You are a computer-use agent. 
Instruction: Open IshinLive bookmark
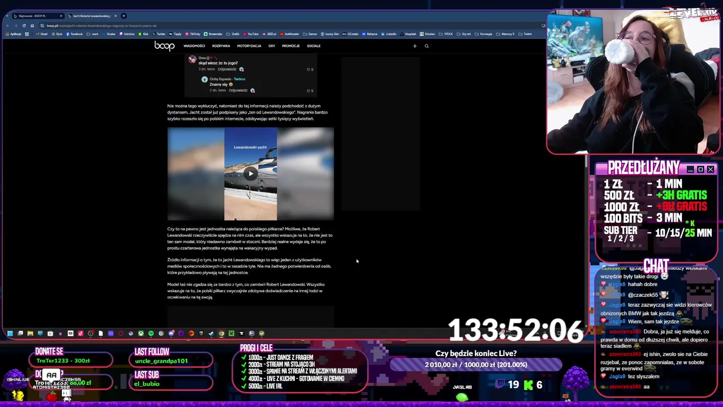[x=127, y=34]
